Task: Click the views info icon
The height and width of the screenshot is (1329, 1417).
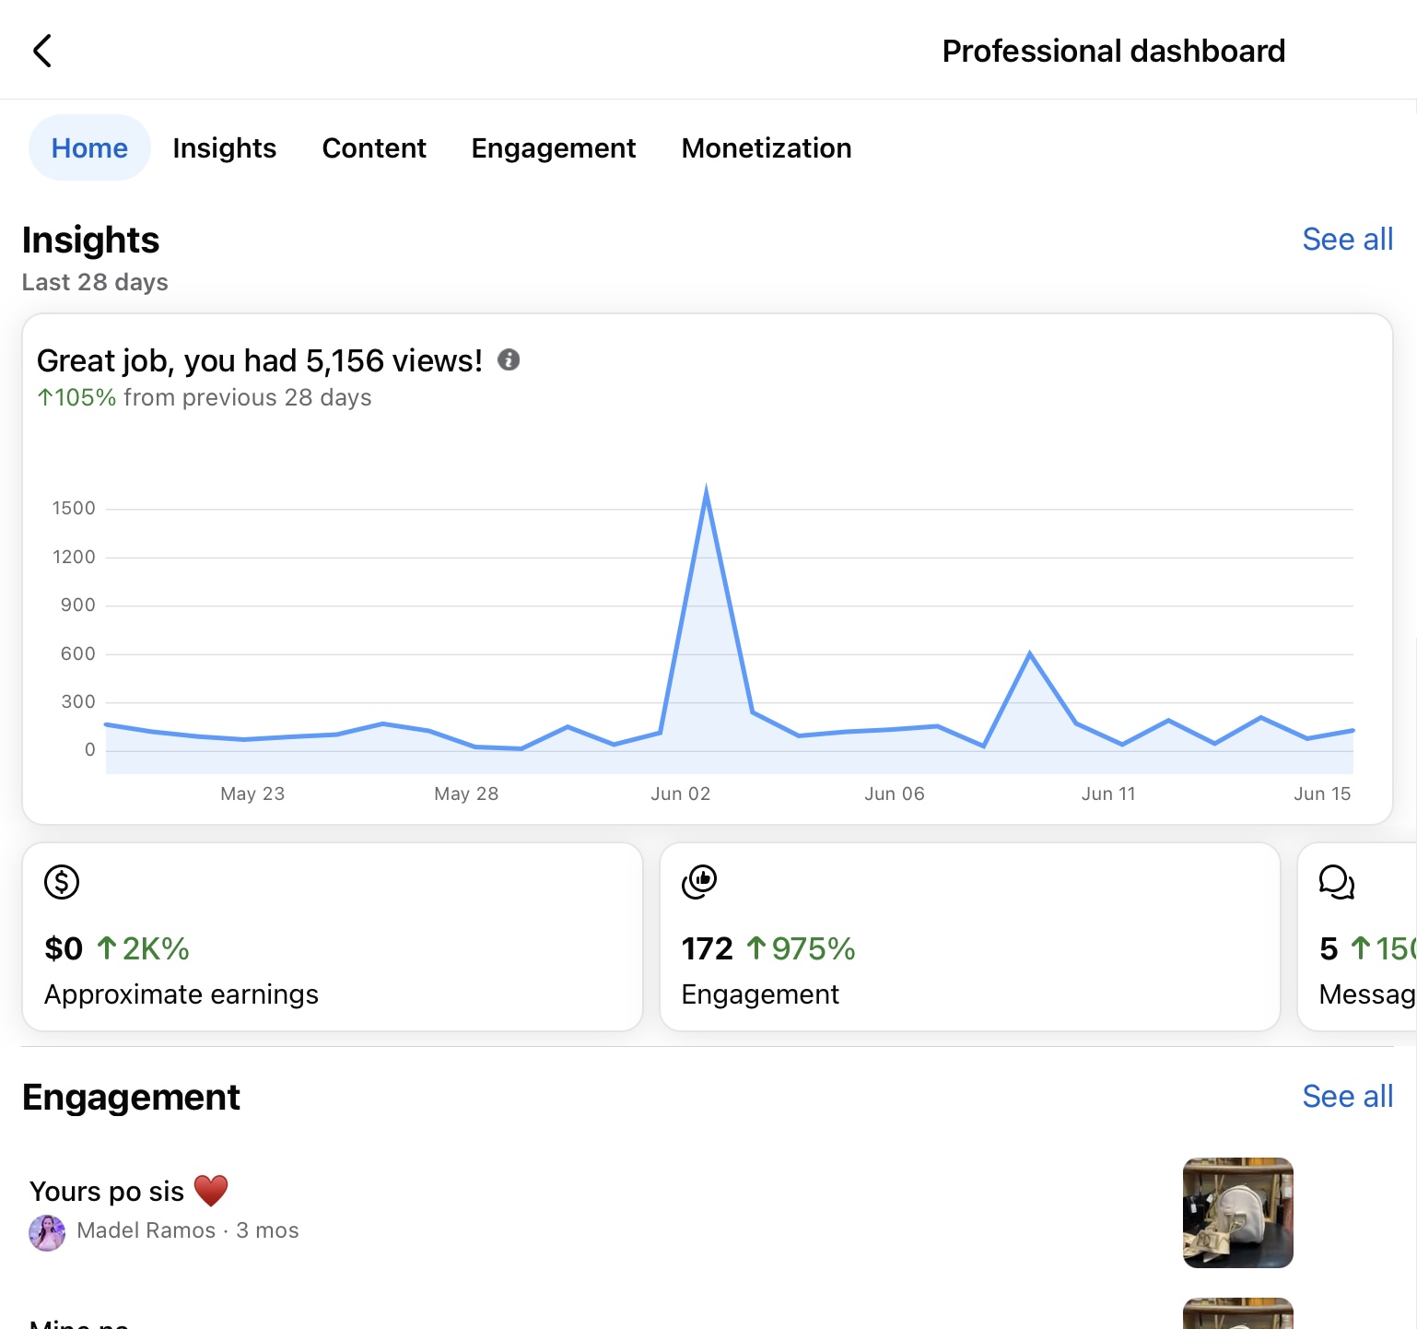Action: coord(509,360)
